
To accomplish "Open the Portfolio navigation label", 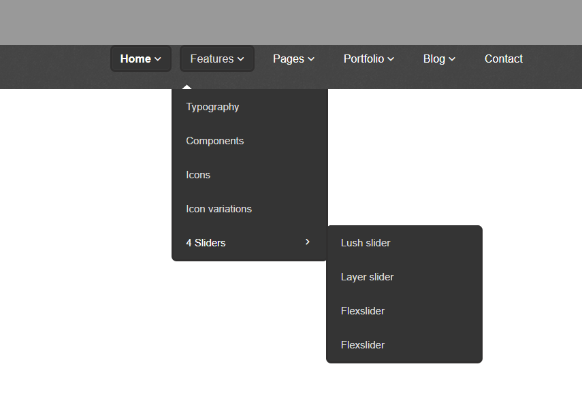I will click(x=363, y=59).
